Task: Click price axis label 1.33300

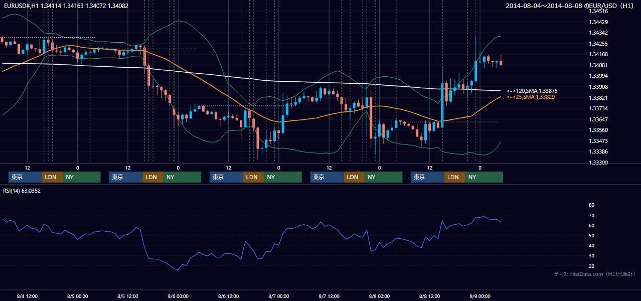Action: (599, 163)
